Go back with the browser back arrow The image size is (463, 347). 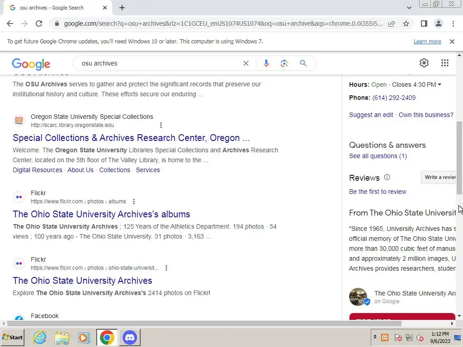pyautogui.click(x=10, y=23)
